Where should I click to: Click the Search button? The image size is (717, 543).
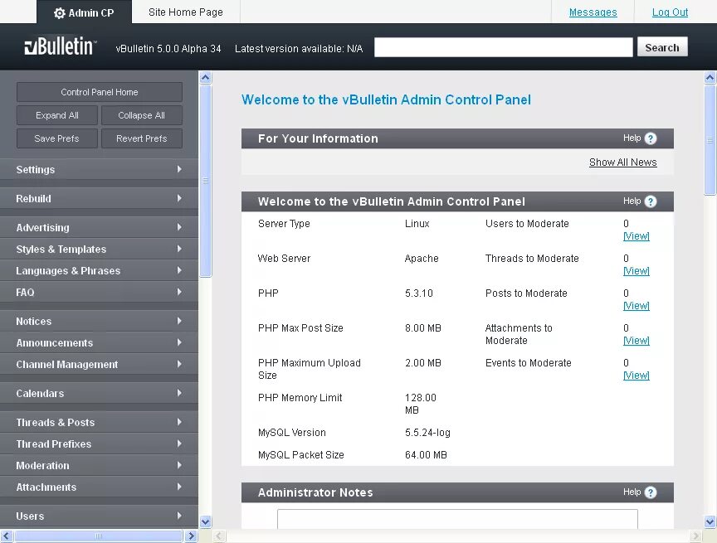(x=662, y=47)
